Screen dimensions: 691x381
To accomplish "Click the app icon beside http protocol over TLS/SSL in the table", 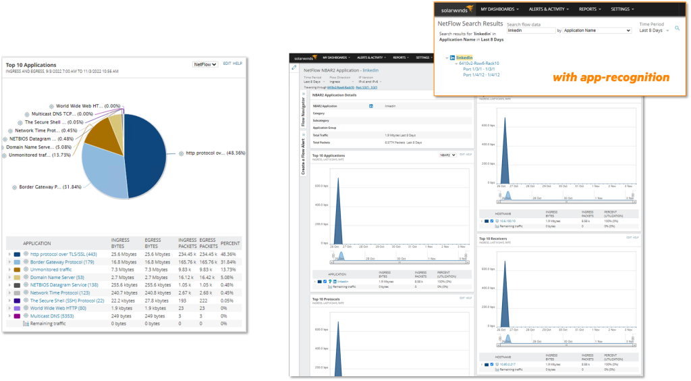I will [x=26, y=254].
